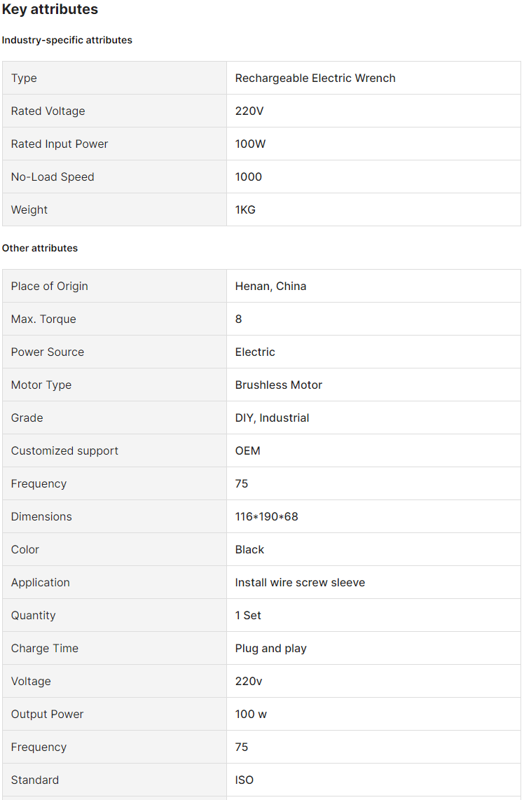
Task: Click the Standard value "ISO"
Action: (244, 780)
